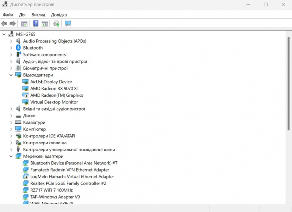
Task: Scan for hardware changes using monitor icon
Action: click(x=68, y=24)
